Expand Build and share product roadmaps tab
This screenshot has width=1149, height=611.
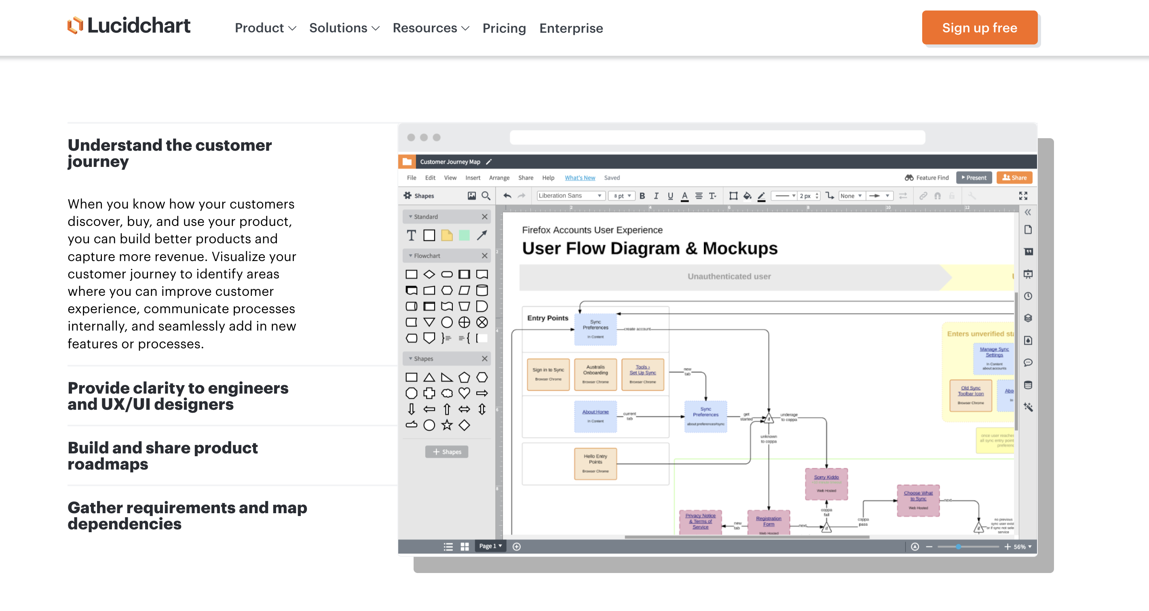[163, 456]
